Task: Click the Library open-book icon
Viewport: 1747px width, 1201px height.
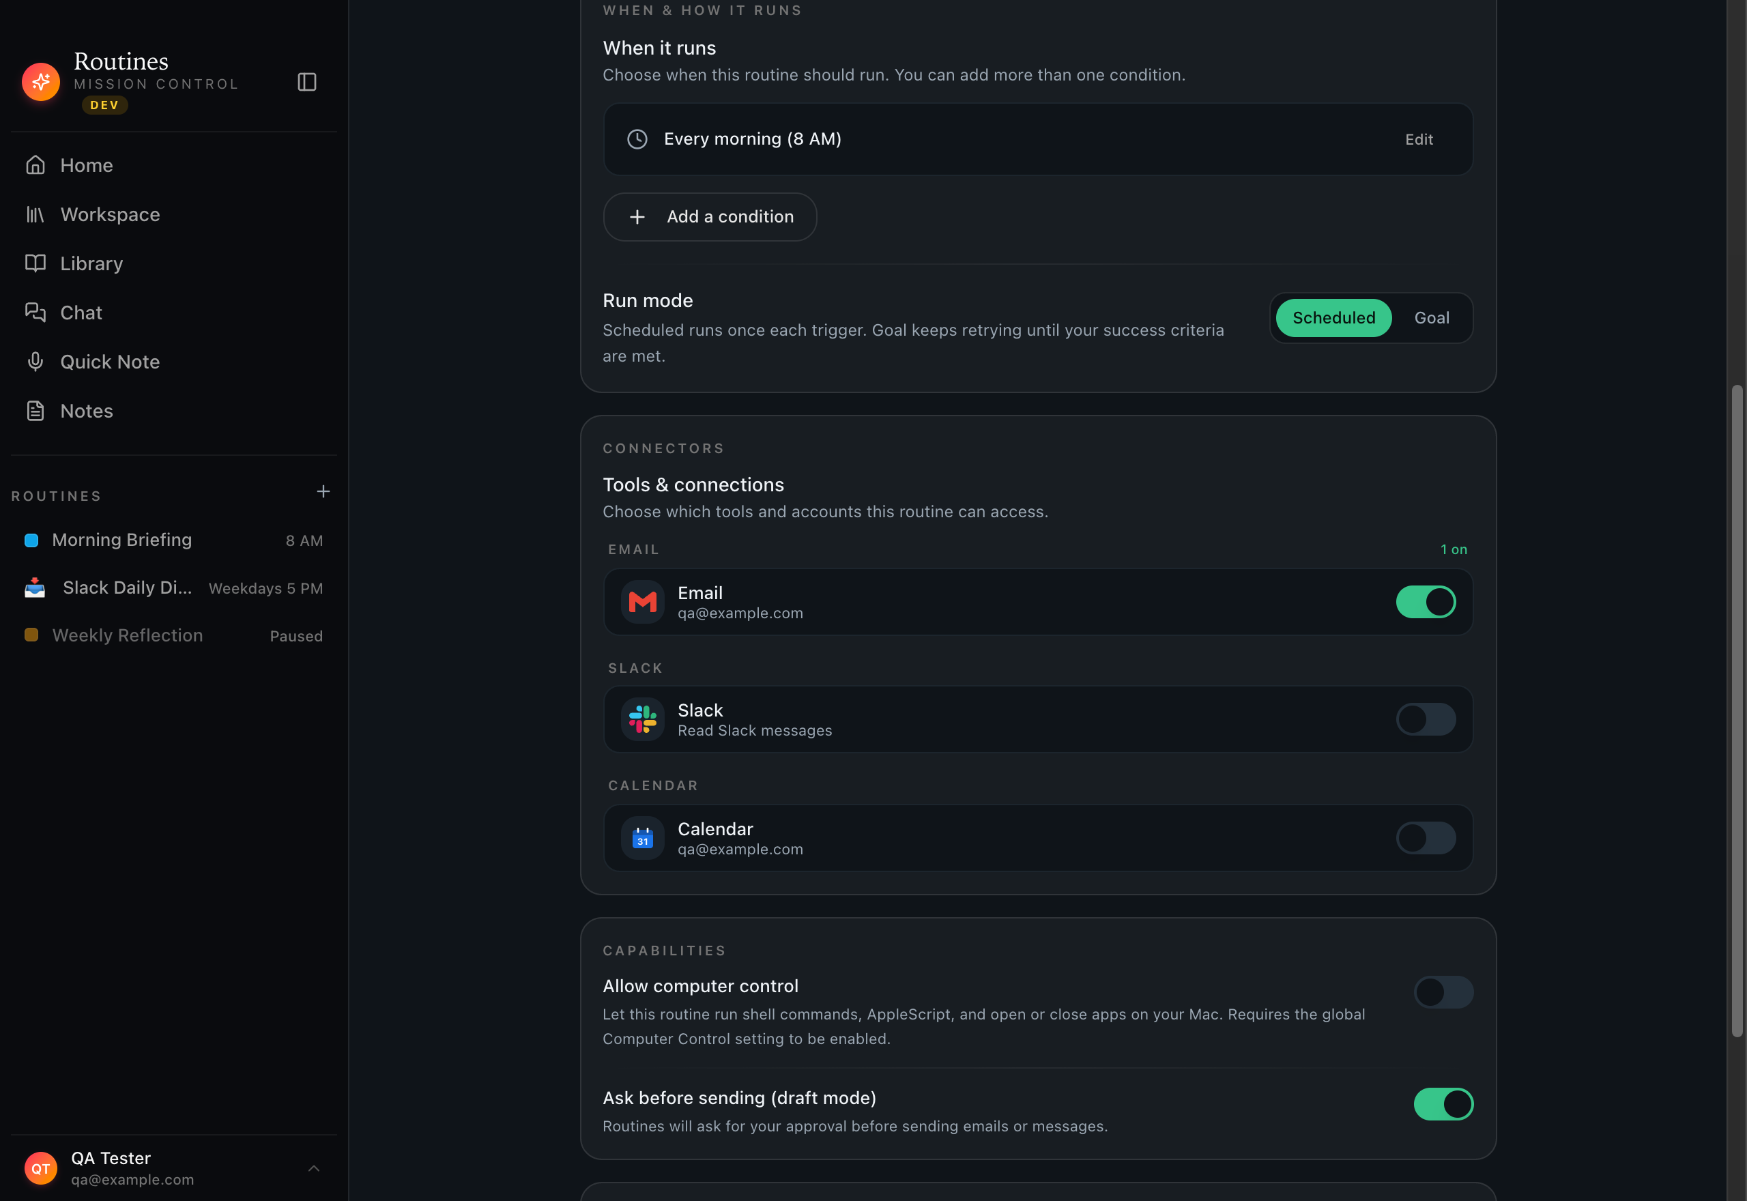Action: [35, 263]
